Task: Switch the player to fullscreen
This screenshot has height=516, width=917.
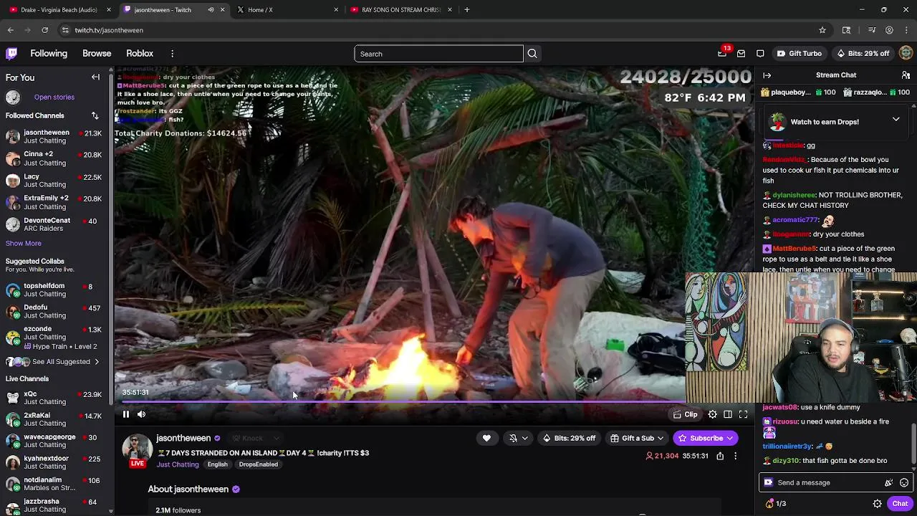Action: [743, 414]
